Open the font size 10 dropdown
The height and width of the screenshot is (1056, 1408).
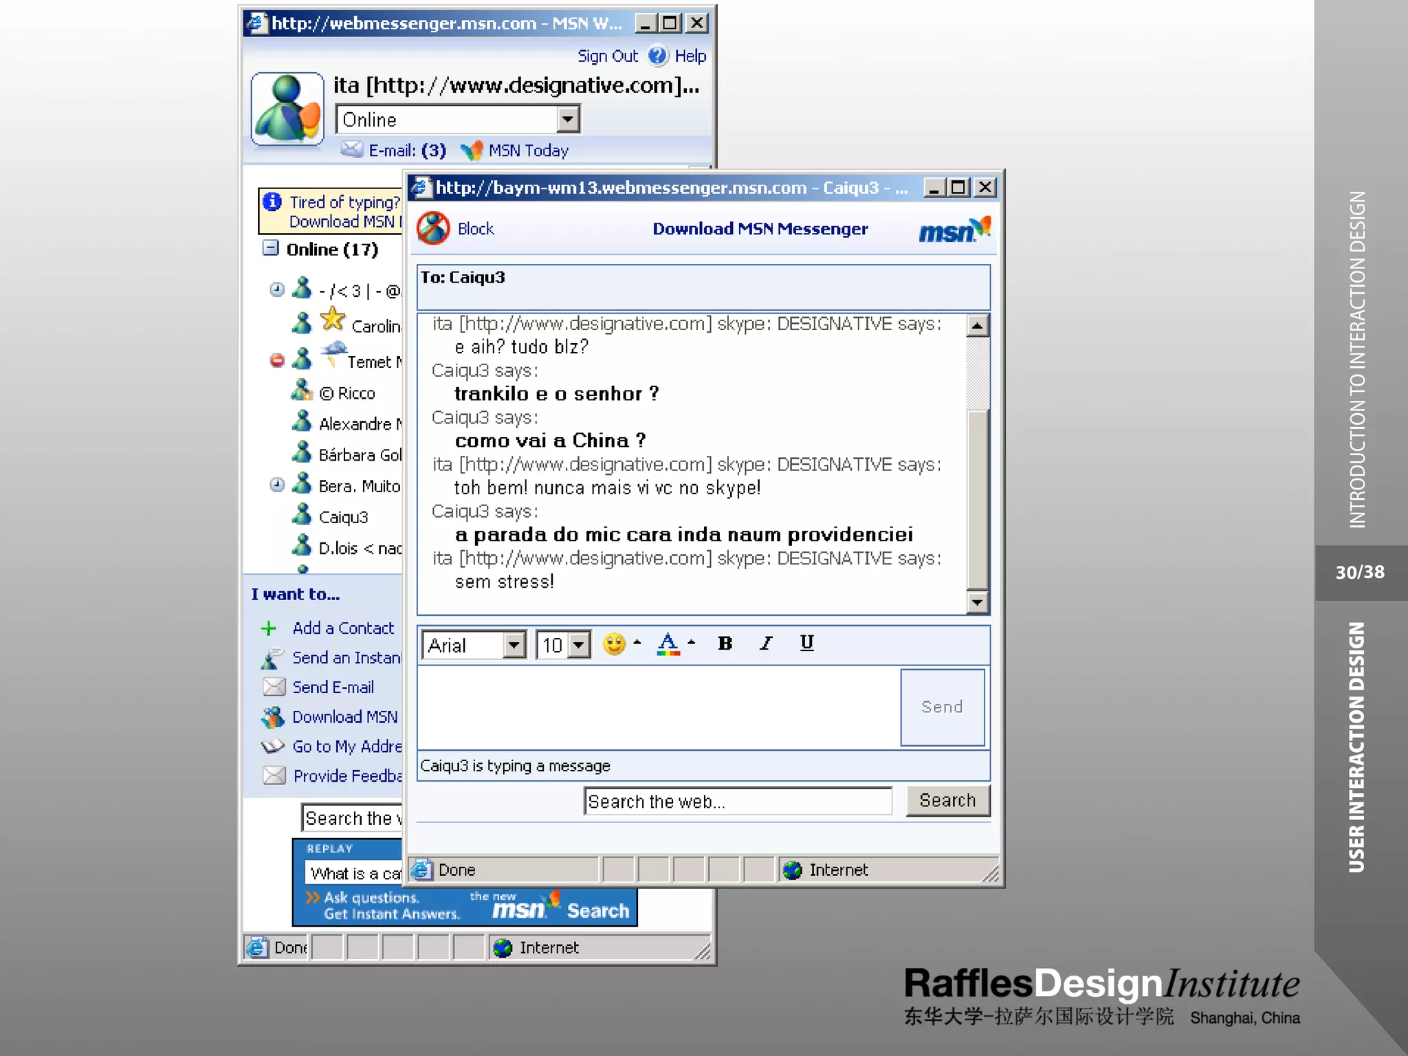[579, 646]
